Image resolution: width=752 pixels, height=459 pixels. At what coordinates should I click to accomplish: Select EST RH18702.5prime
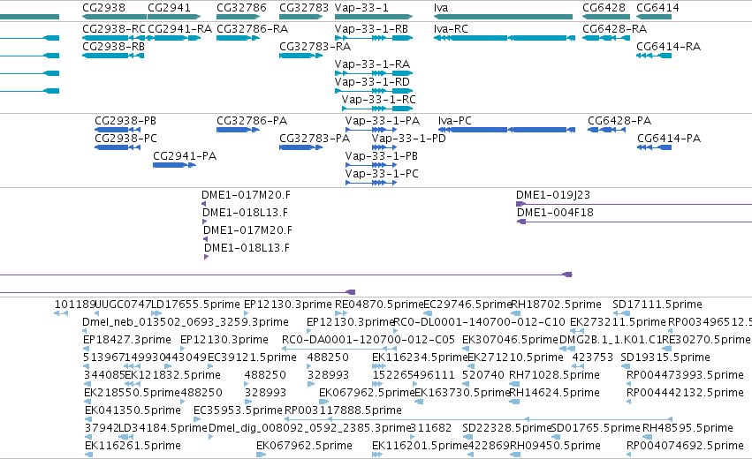557,305
